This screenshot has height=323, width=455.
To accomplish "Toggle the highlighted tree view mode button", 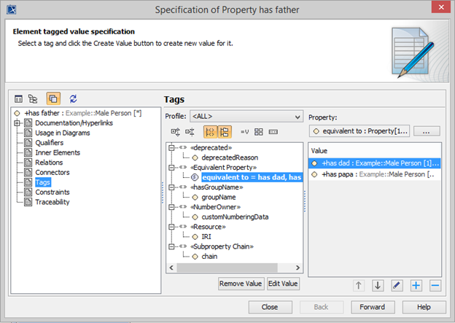I will pos(224,132).
